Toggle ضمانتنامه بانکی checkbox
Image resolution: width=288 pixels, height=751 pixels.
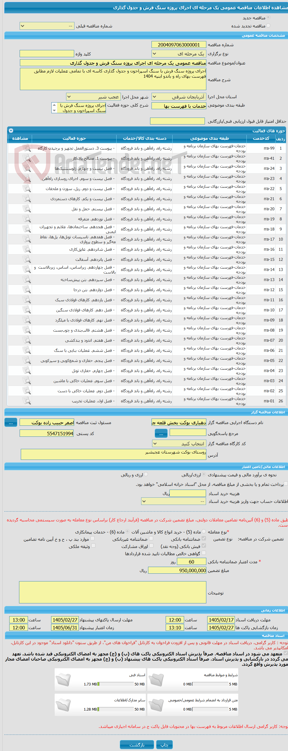(204, 538)
